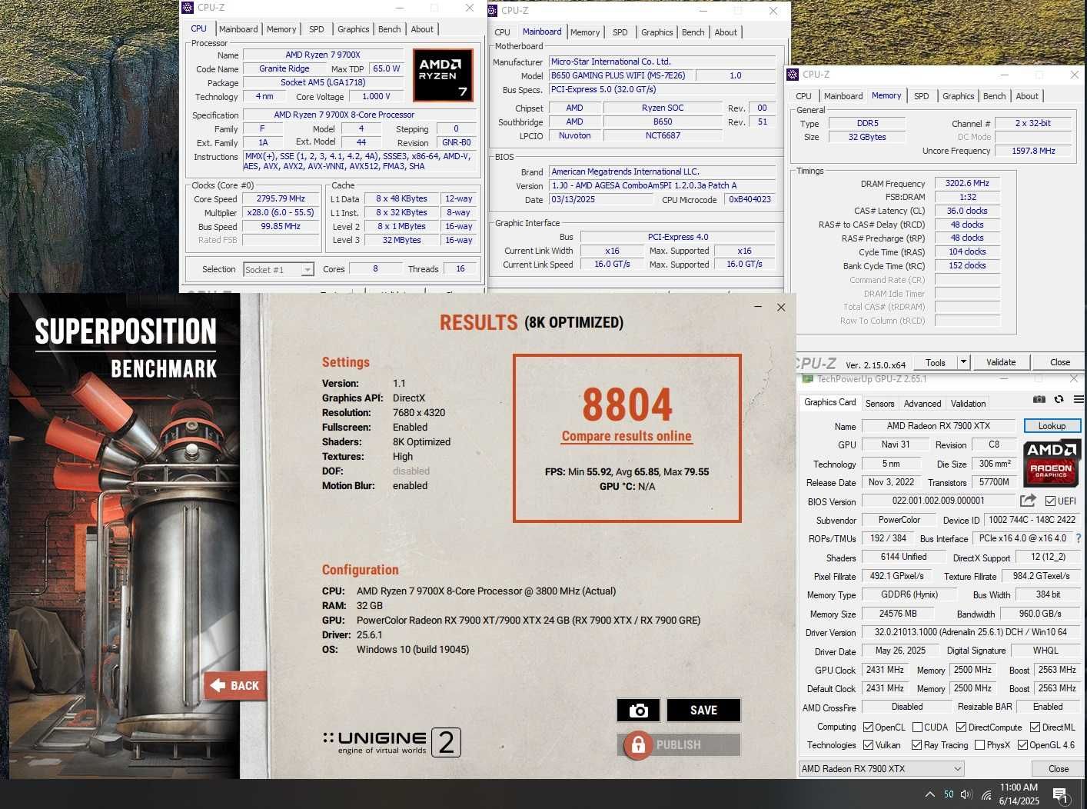The height and width of the screenshot is (809, 1087).
Task: Open the taskbar volume speaker icon
Action: 966,794
